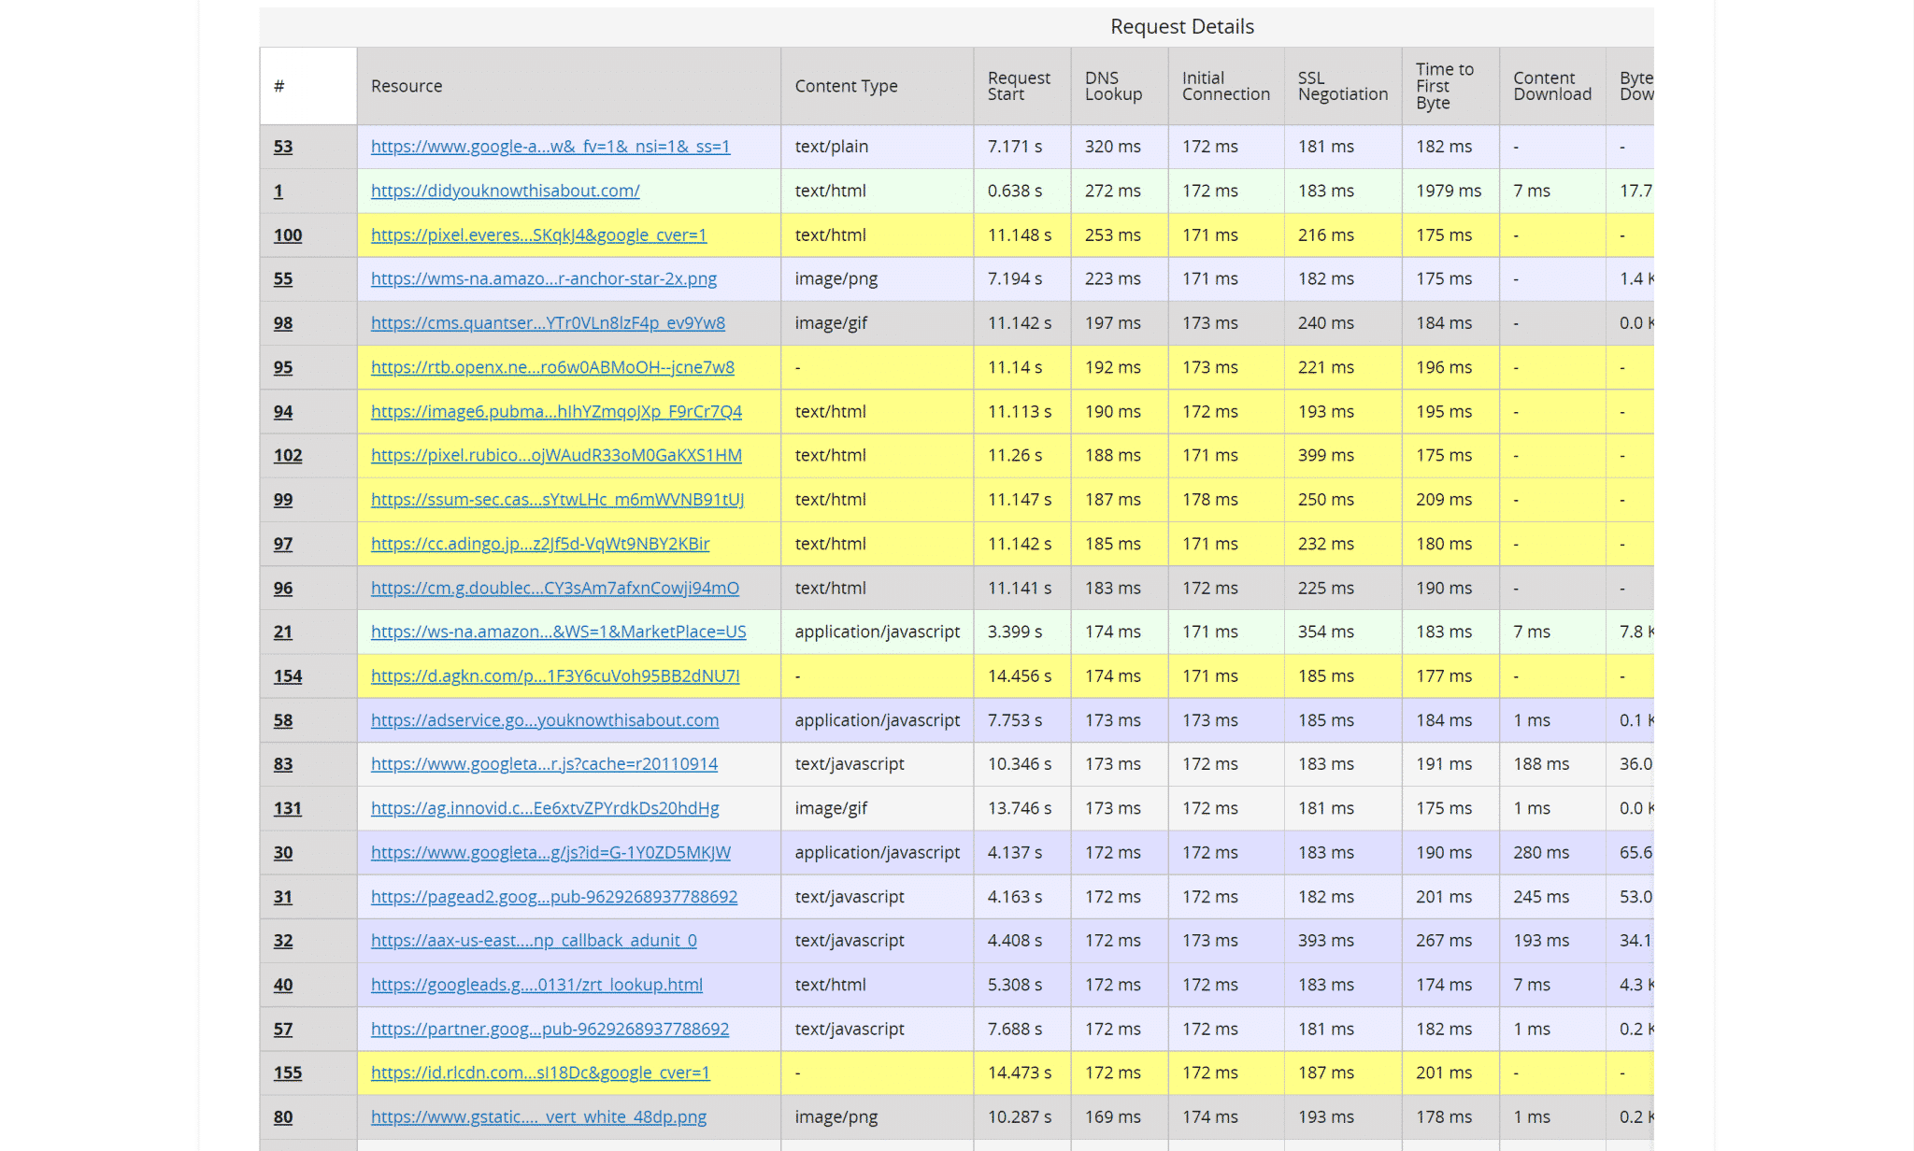Sort by the SSL Negotiation column header
The height and width of the screenshot is (1151, 1914).
[x=1340, y=85]
